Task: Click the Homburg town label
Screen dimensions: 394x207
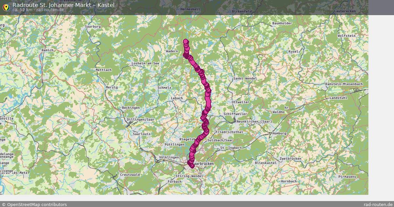Action: pyautogui.click(x=279, y=133)
